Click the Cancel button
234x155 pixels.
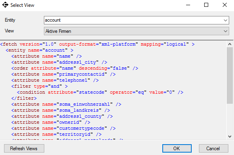213,149
